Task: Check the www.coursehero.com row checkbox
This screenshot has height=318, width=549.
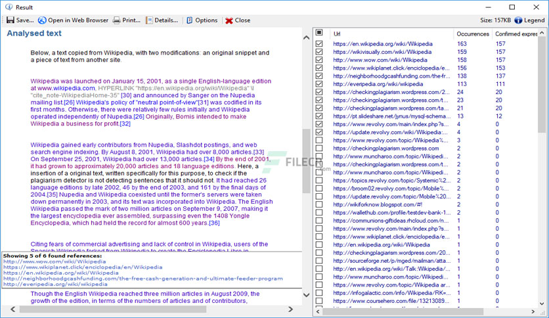Action: (x=319, y=301)
